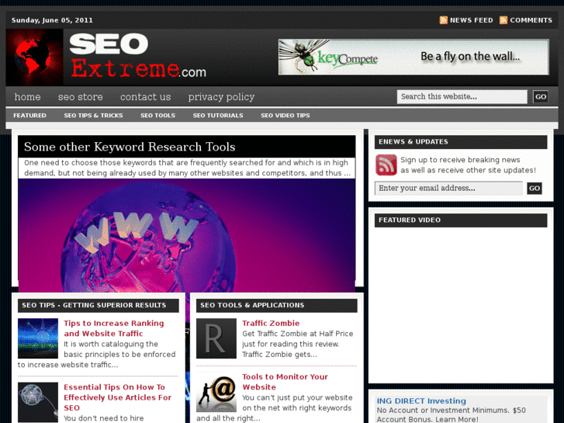
Task: Open Tips to Increase Ranking and Website Traffic
Action: pos(114,328)
